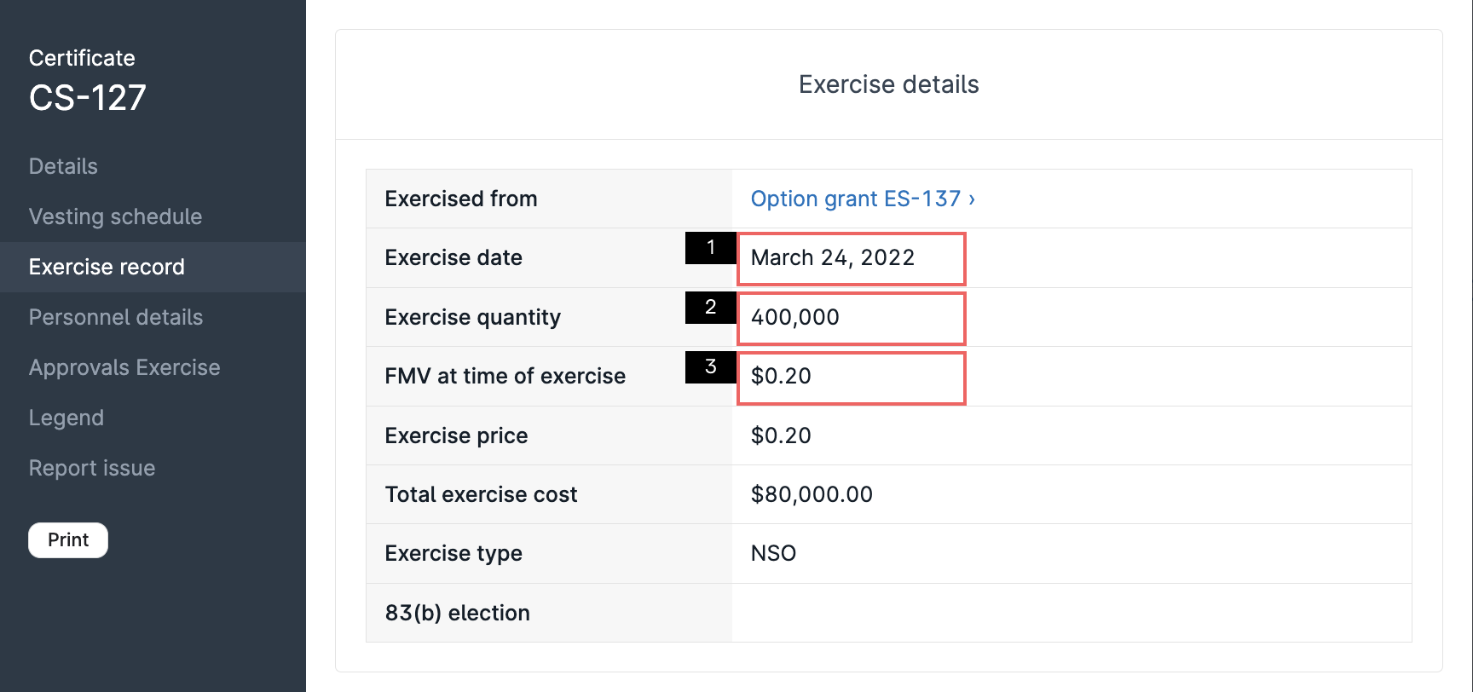Click annotation marker number 1
Image resolution: width=1473 pixels, height=692 pixels.
710,247
